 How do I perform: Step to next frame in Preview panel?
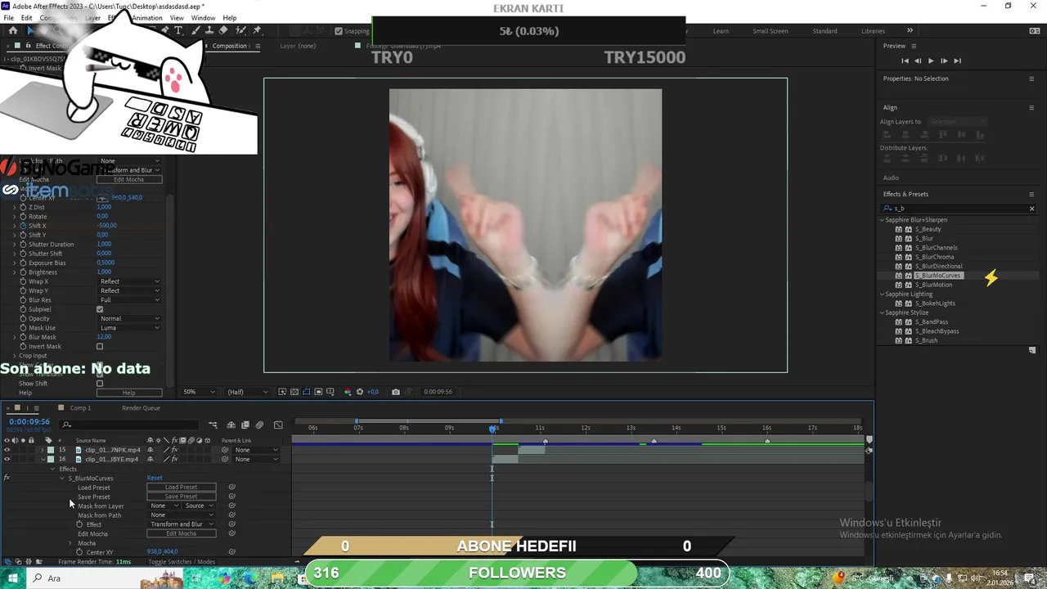(x=944, y=61)
